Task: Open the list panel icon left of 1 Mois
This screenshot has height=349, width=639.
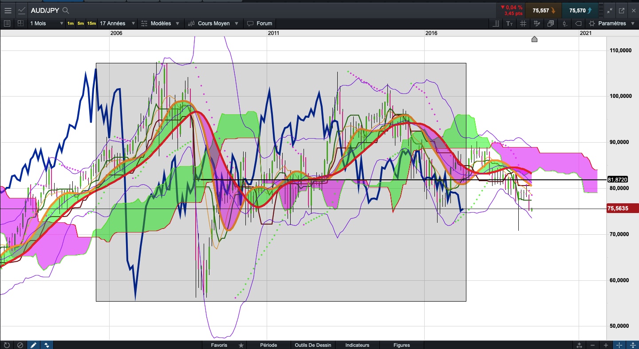Action: click(x=7, y=23)
